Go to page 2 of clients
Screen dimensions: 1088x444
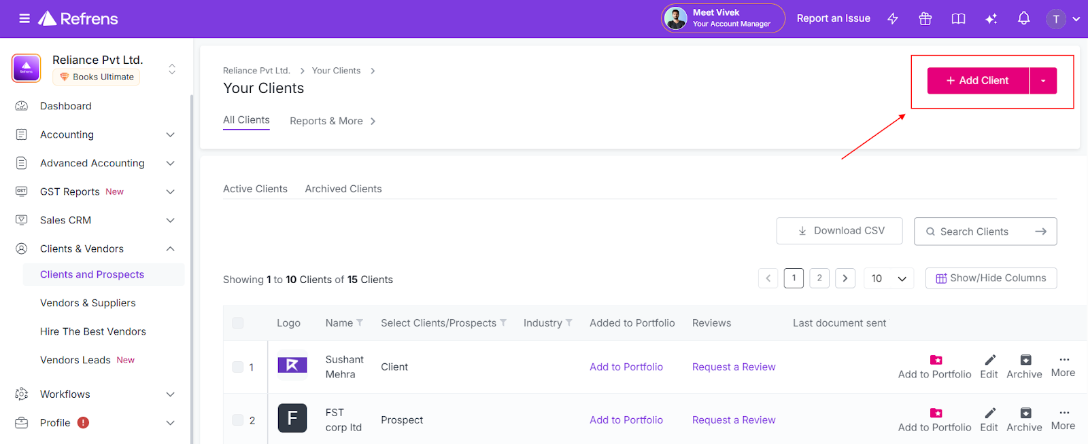819,278
